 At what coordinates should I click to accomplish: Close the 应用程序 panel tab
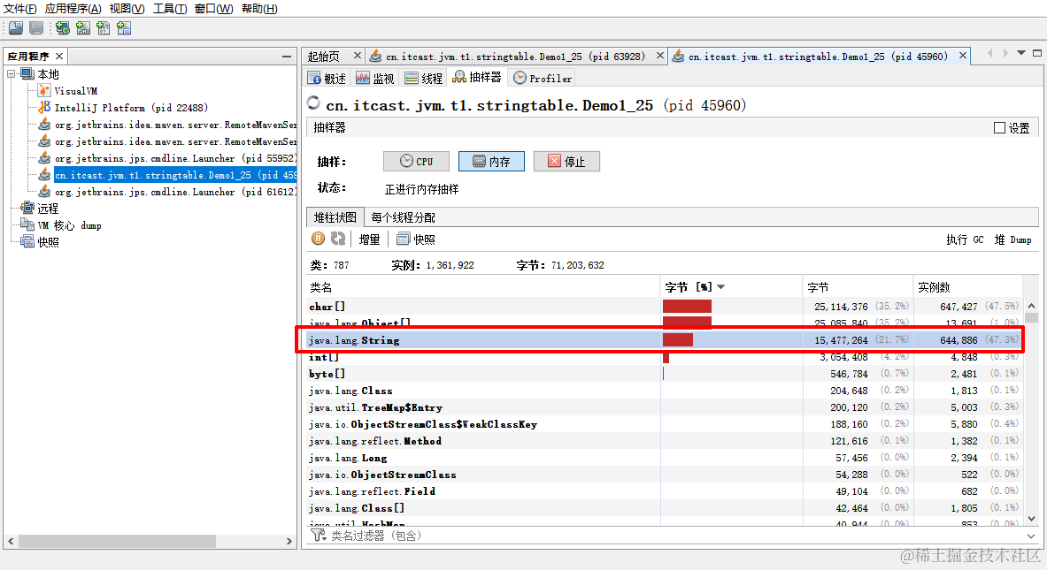tap(59, 56)
